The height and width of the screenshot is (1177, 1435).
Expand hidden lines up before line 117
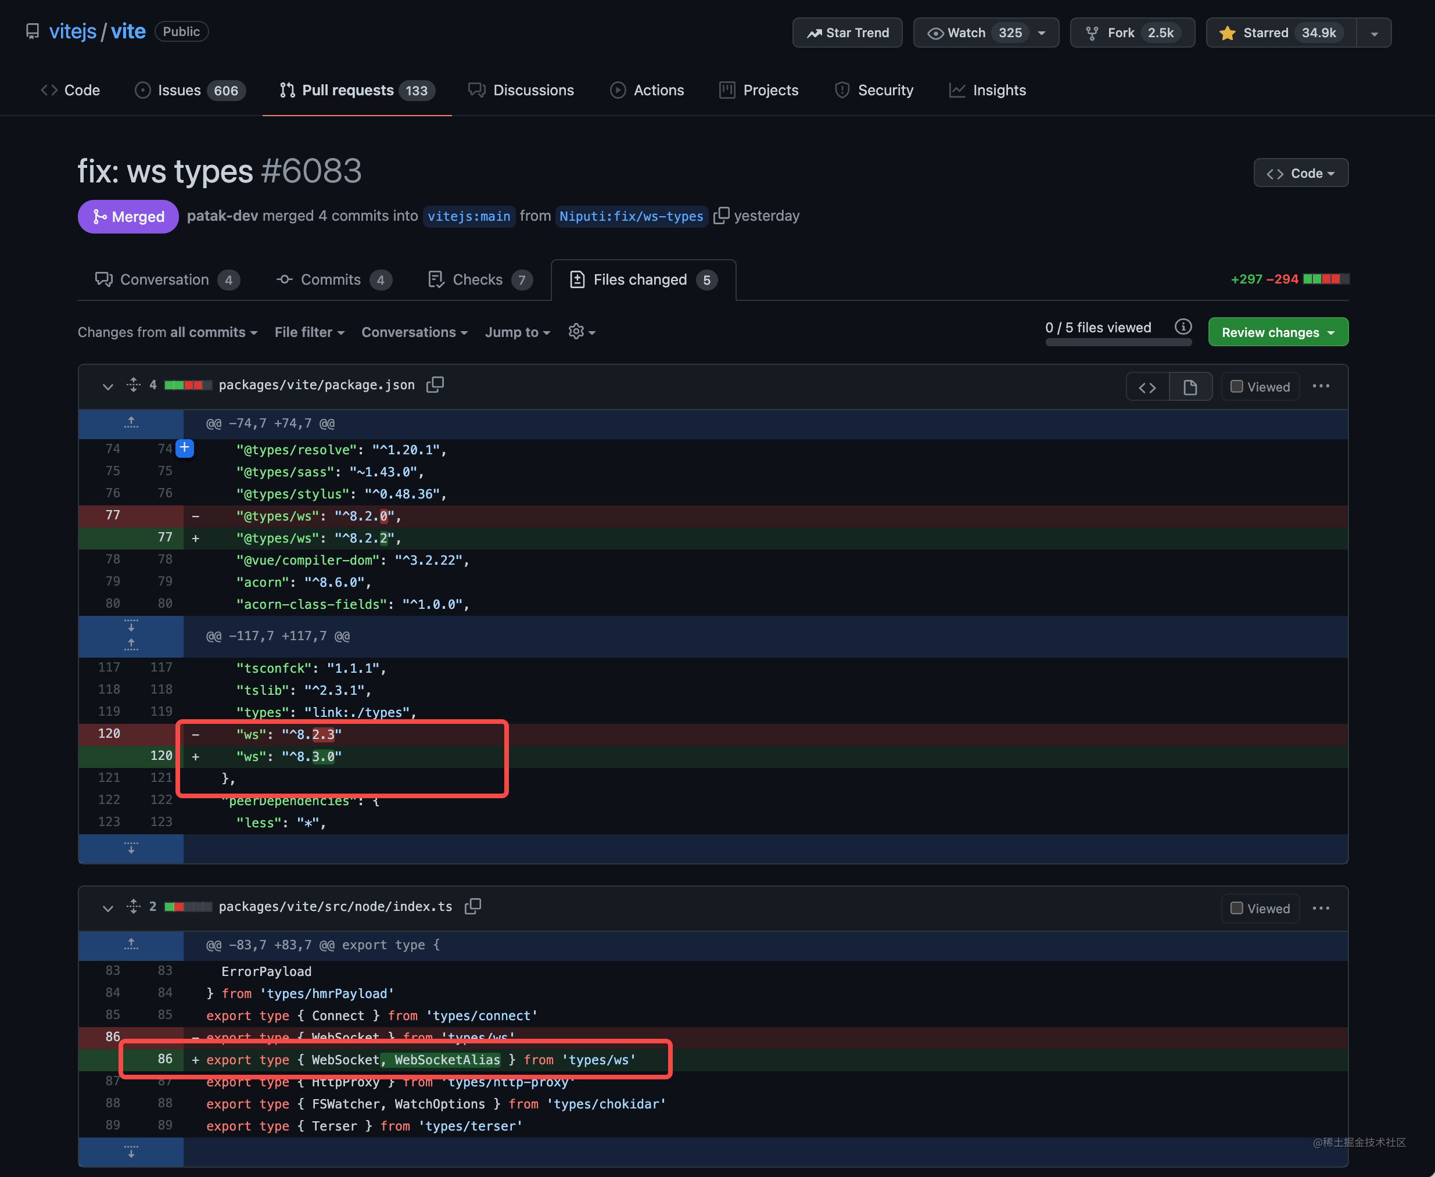[x=131, y=645]
